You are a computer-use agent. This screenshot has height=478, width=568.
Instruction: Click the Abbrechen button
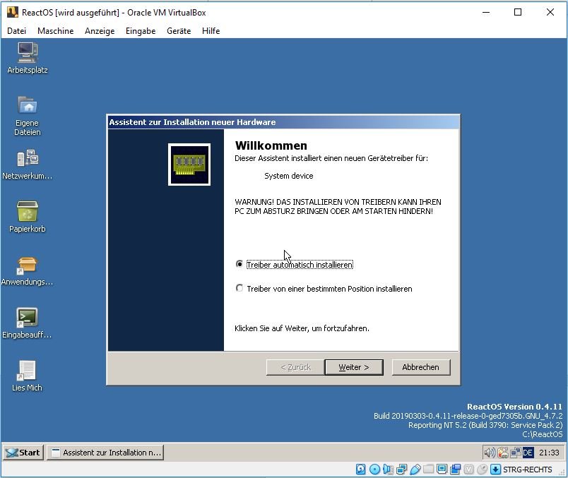[421, 367]
